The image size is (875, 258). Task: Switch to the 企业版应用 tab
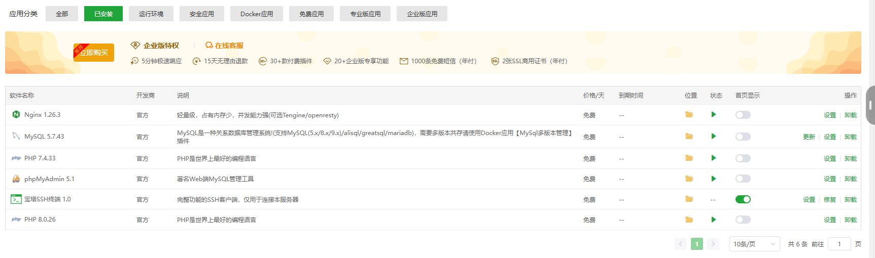pos(422,14)
